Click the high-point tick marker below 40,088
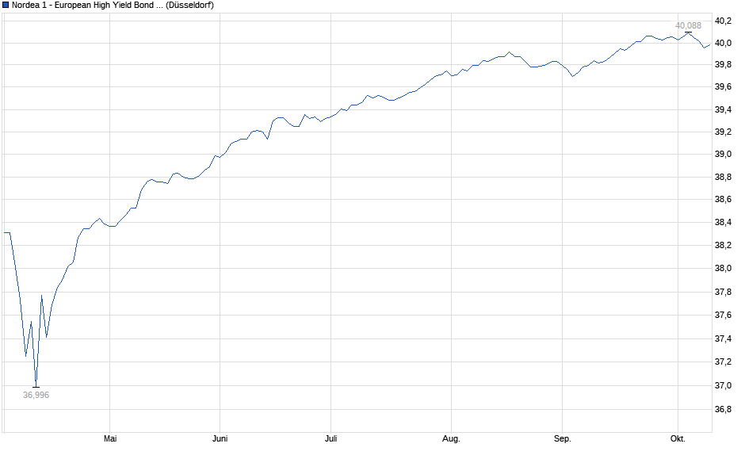The image size is (745, 459). tap(688, 33)
